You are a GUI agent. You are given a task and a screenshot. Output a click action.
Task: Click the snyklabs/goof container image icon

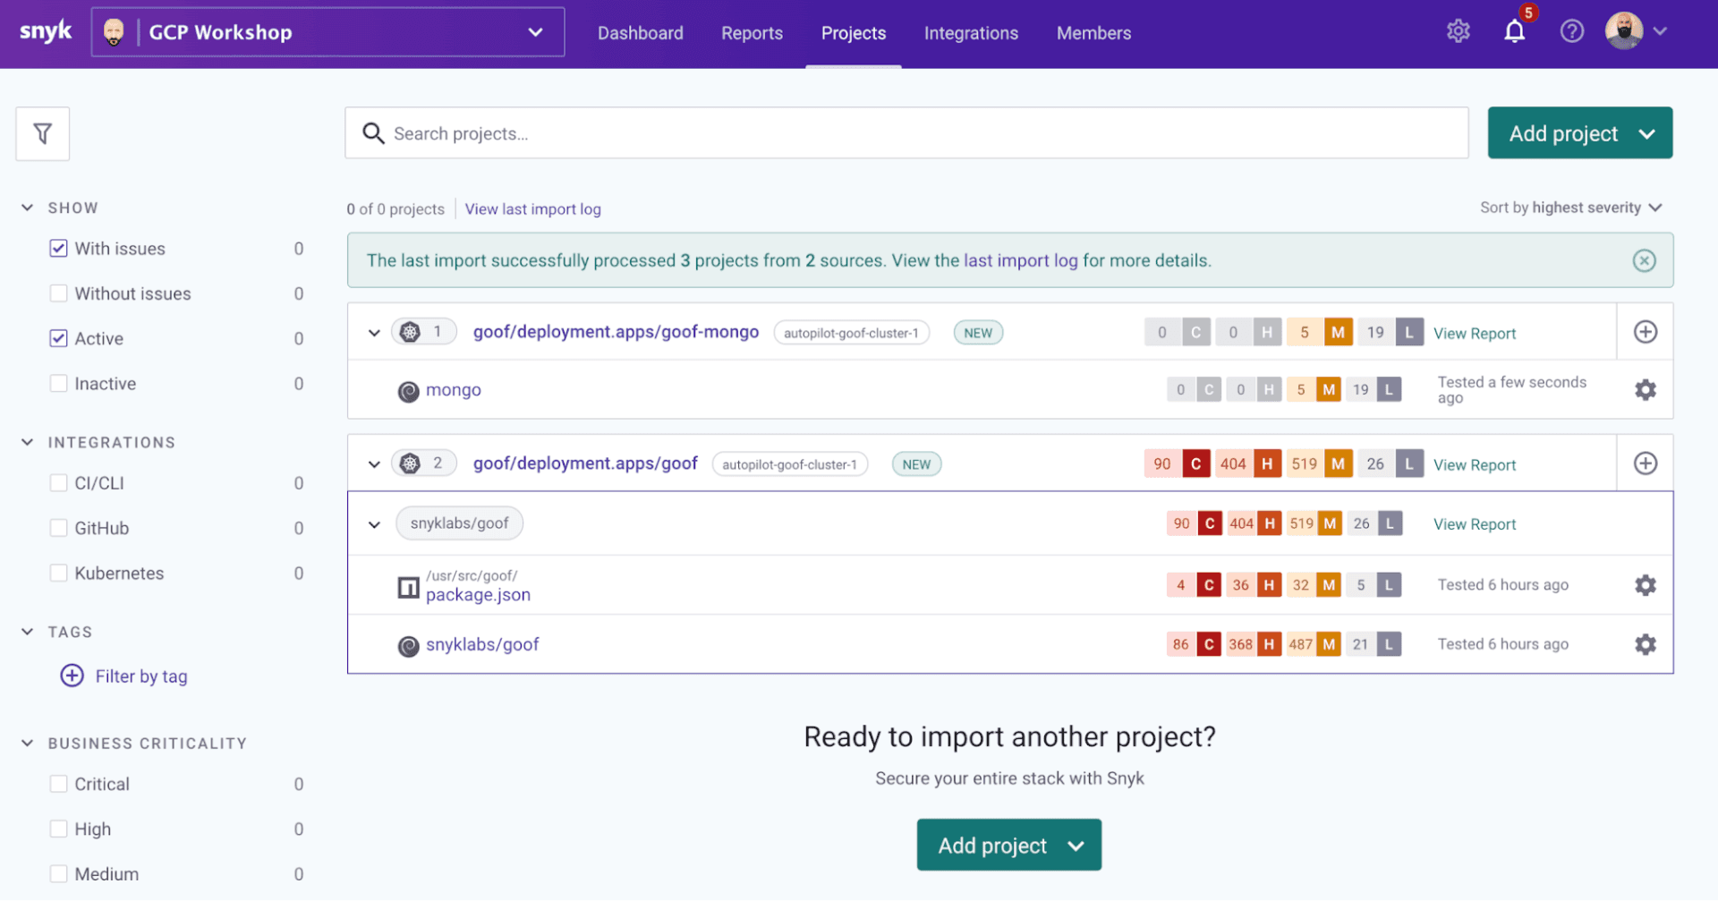point(408,646)
